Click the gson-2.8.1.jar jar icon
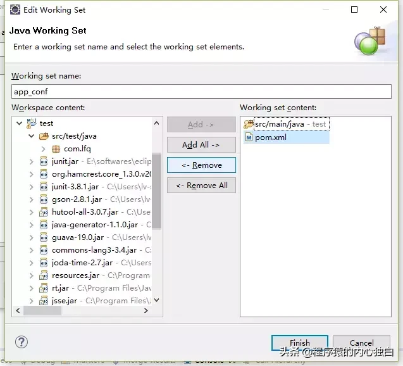 coord(44,199)
